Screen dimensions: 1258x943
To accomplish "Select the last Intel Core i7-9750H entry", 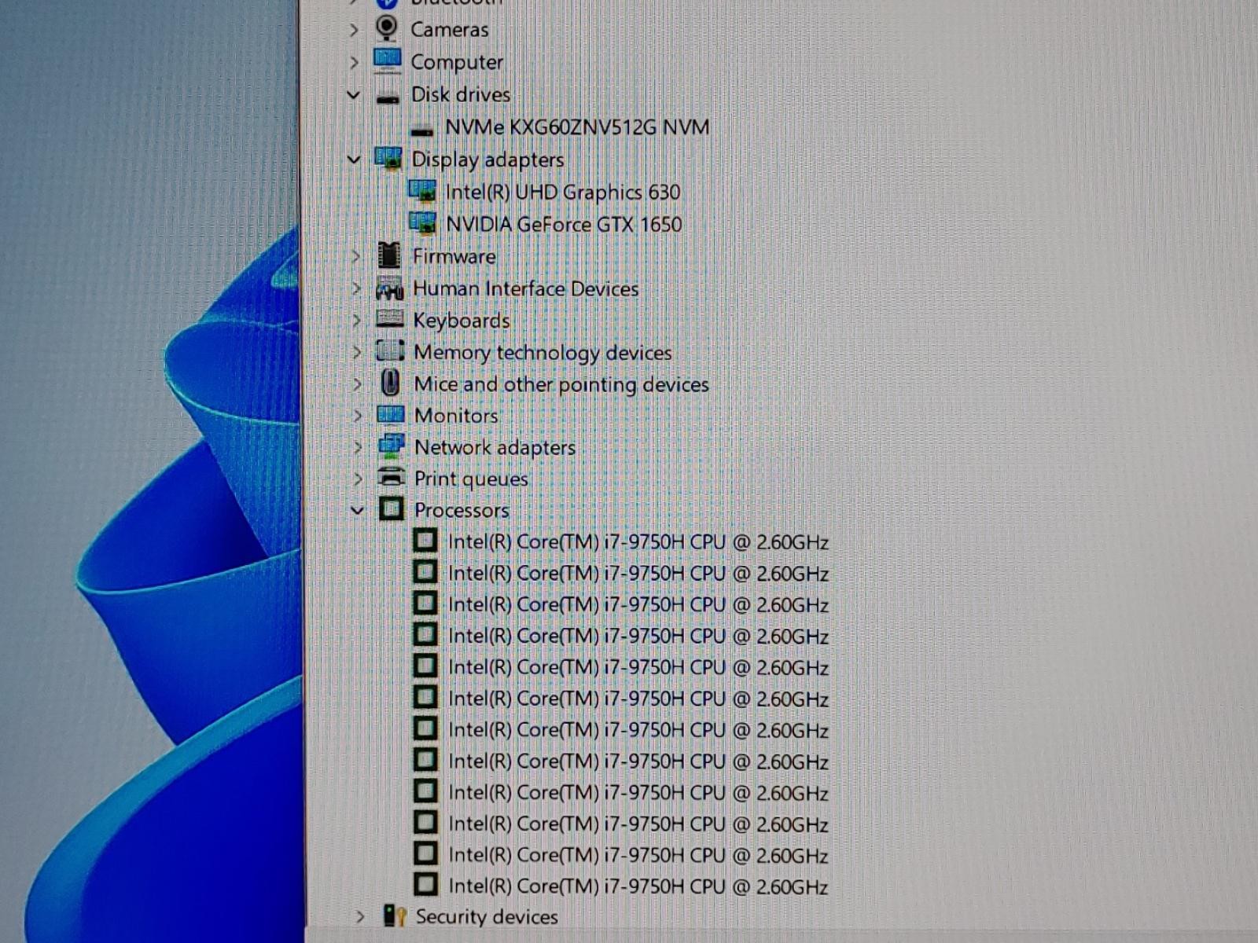I will pos(638,886).
